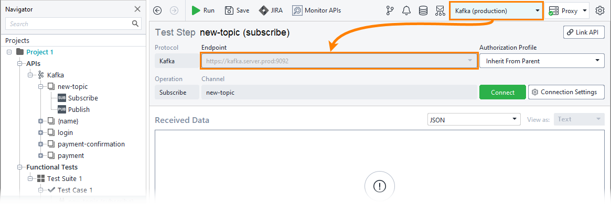Select the APIs node

coord(34,63)
